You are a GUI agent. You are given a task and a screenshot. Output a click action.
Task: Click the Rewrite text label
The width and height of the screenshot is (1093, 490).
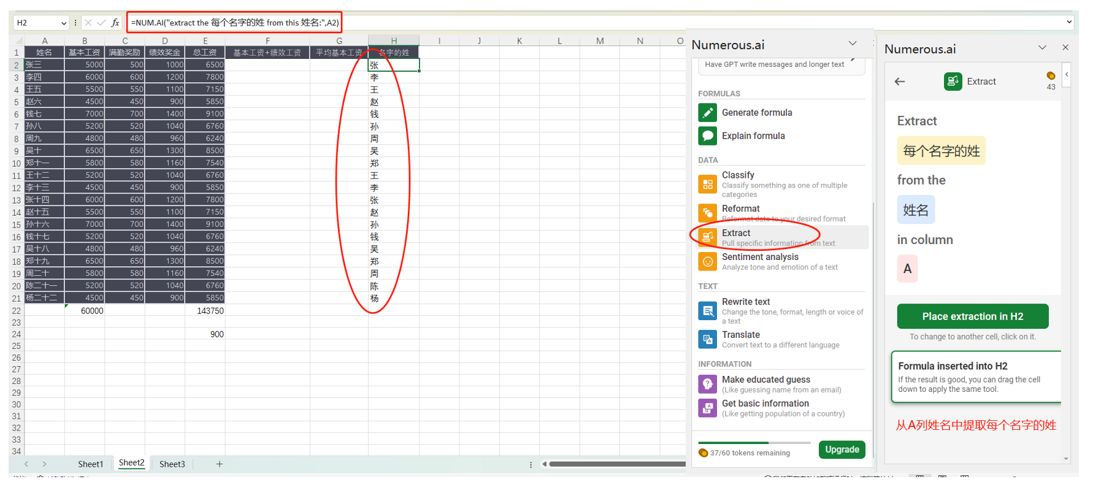pos(746,302)
